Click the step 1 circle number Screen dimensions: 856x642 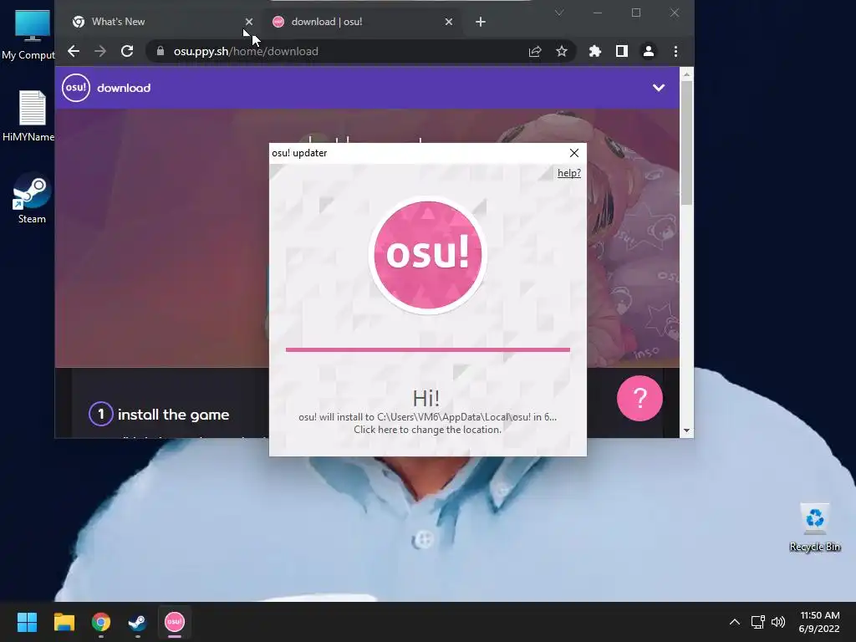(100, 415)
